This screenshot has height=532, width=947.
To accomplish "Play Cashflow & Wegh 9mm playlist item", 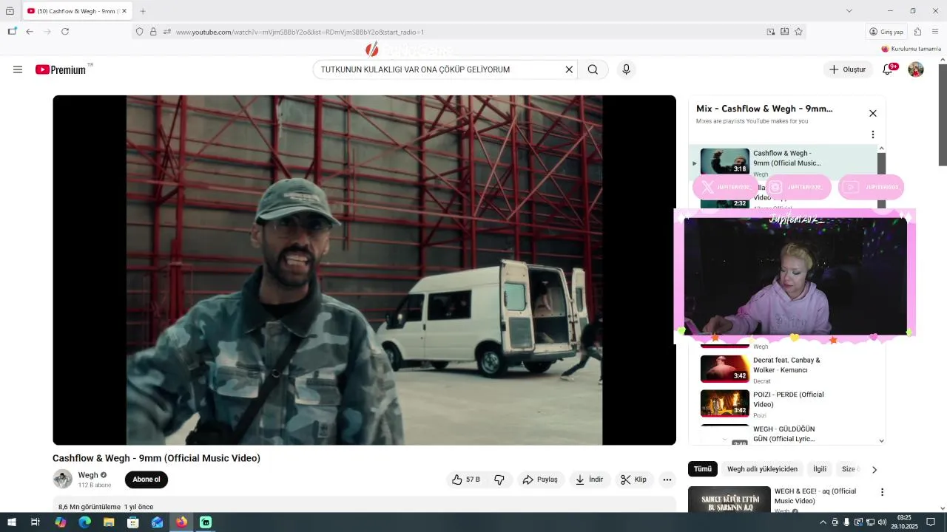I will [x=784, y=163].
